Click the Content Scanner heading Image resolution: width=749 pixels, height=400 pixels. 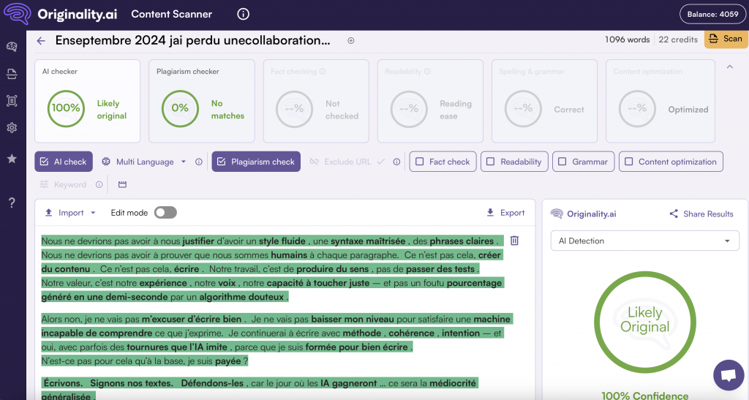pos(171,15)
